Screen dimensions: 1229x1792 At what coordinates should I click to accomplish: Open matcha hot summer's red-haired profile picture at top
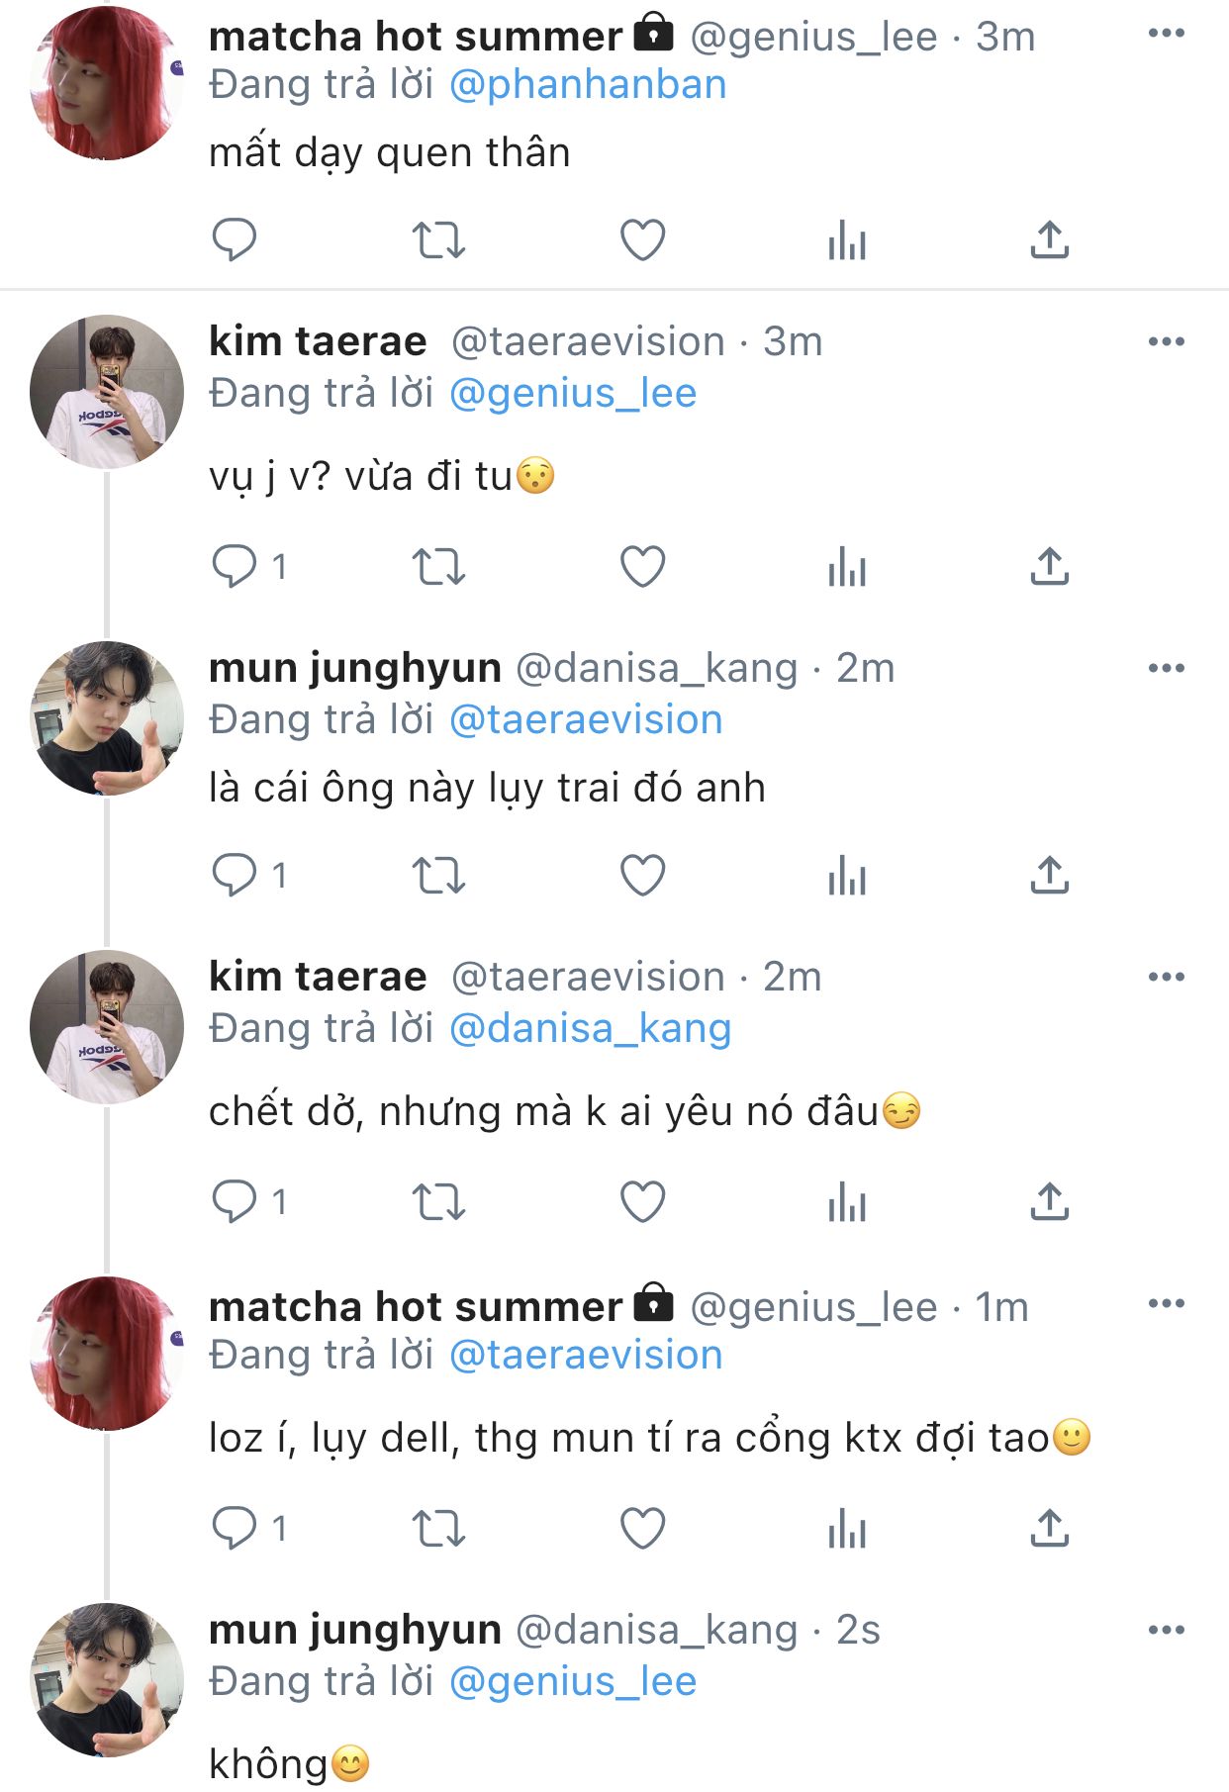click(106, 83)
